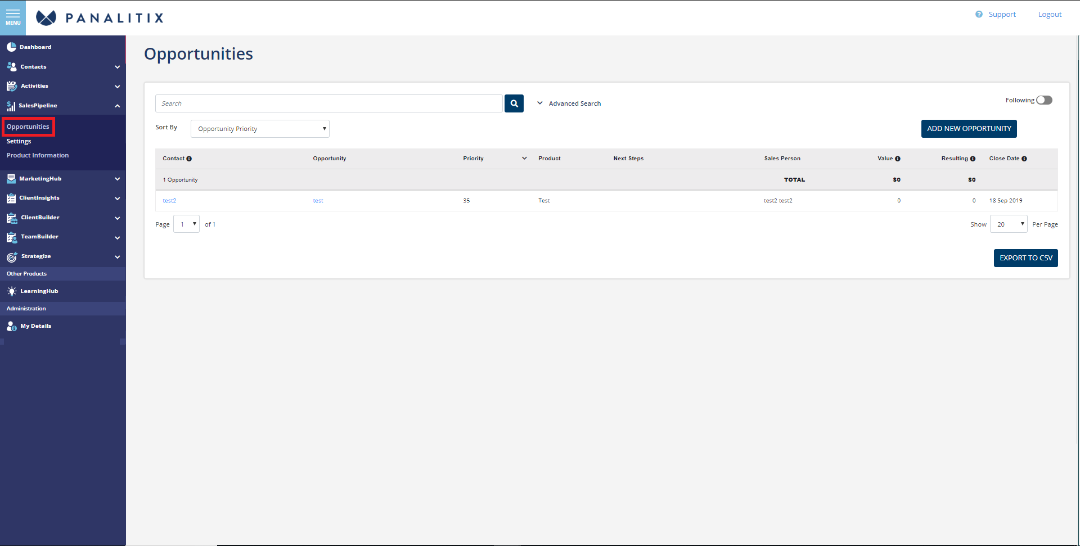Expand the ClientInsights menu chevron
1080x546 pixels.
click(x=117, y=198)
